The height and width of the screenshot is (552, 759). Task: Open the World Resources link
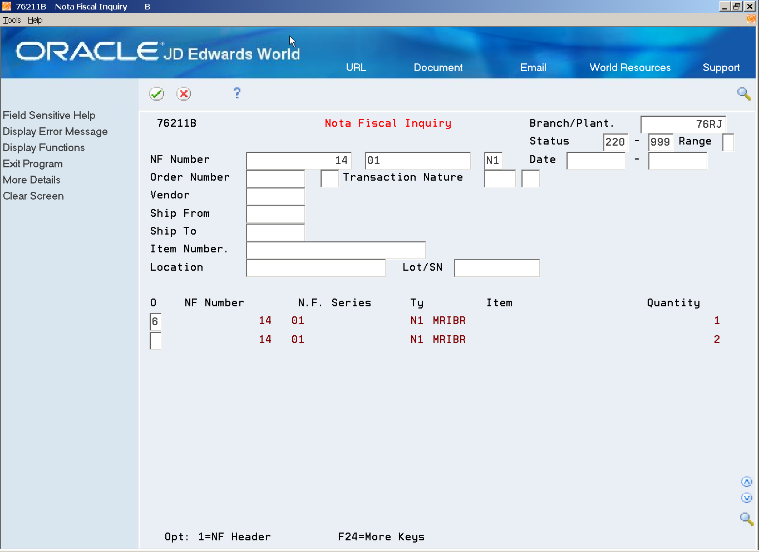click(x=630, y=67)
